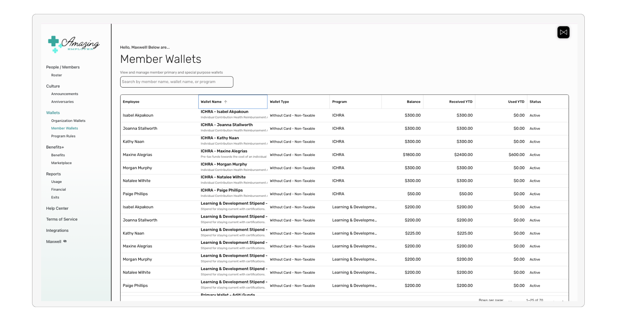Image resolution: width=622 pixels, height=321 pixels.
Task: Open Culture section in sidebar
Action: 53,86
